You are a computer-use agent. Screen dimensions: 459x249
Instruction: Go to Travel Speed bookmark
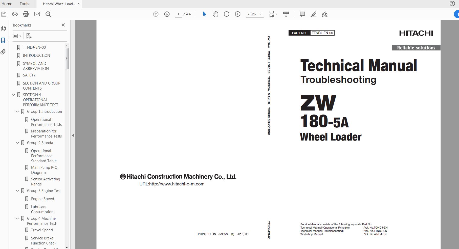tap(42, 230)
